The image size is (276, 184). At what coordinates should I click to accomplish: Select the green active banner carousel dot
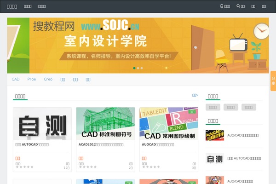coord(134,68)
